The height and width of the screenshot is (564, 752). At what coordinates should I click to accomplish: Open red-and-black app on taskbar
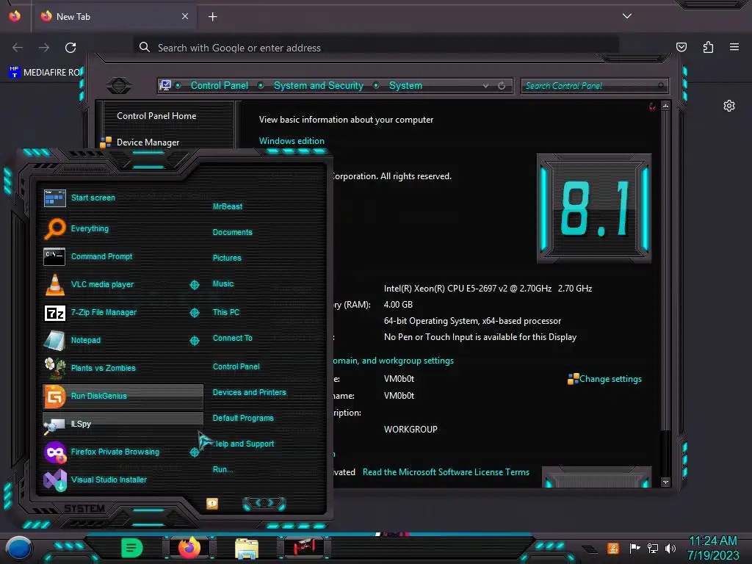tap(303, 548)
